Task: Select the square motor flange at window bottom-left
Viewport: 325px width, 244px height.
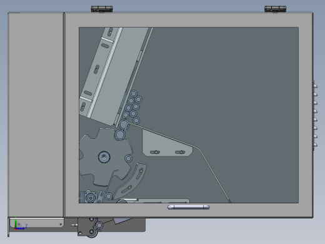Action: click(91, 197)
